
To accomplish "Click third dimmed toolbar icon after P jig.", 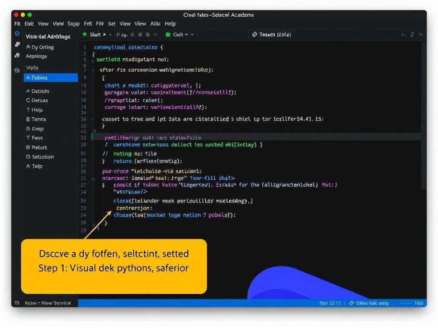I will (148, 35).
